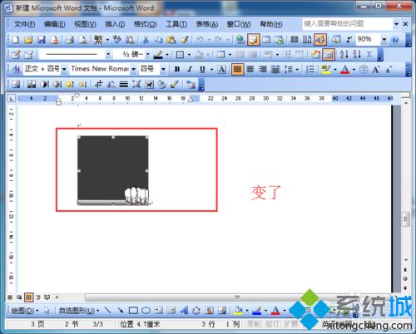Open the font color dropdown arrow
Screen dimensions: 416x334
point(354,70)
